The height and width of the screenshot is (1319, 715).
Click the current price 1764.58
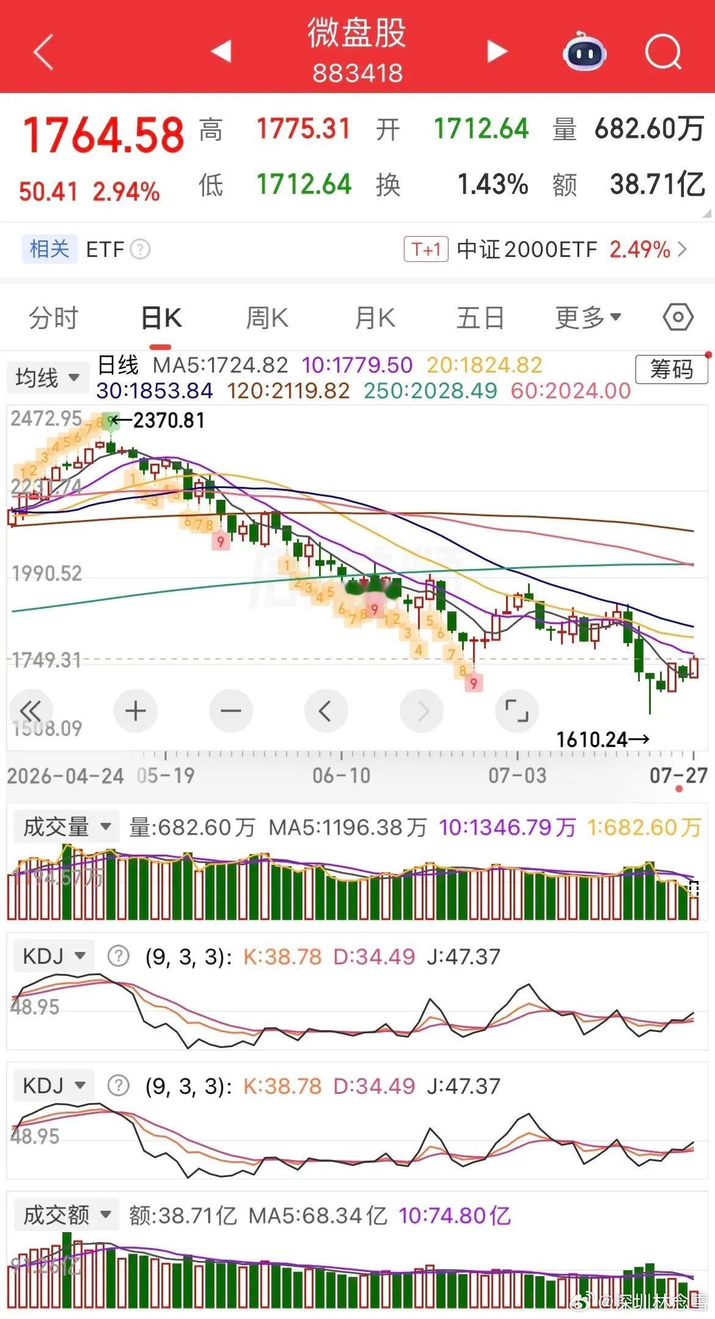point(103,135)
